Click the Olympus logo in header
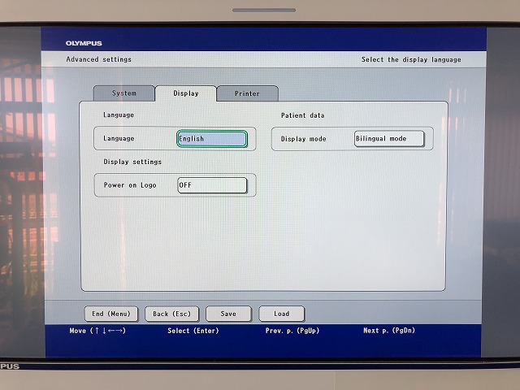Screen dimensions: 520x390 tap(84, 43)
